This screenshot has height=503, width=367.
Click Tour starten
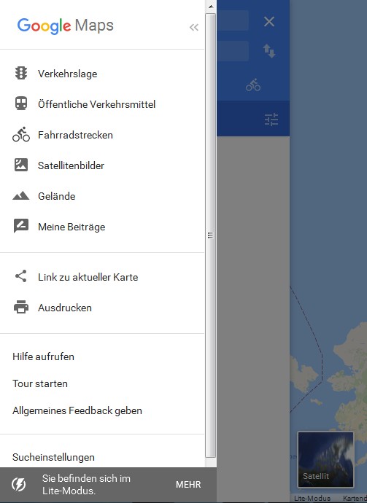coord(40,383)
